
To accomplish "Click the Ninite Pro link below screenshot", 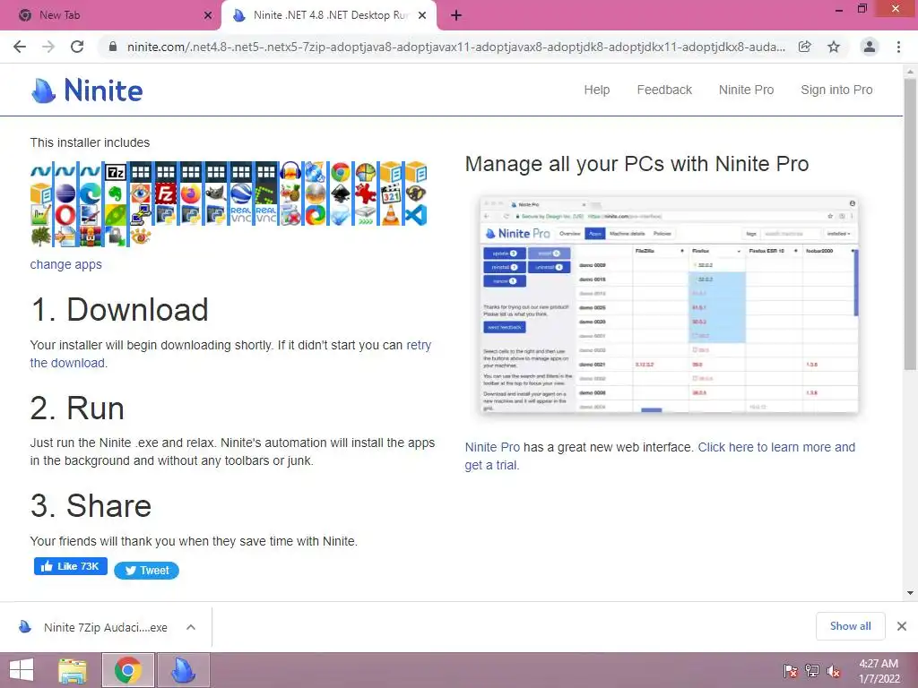I will pyautogui.click(x=492, y=447).
